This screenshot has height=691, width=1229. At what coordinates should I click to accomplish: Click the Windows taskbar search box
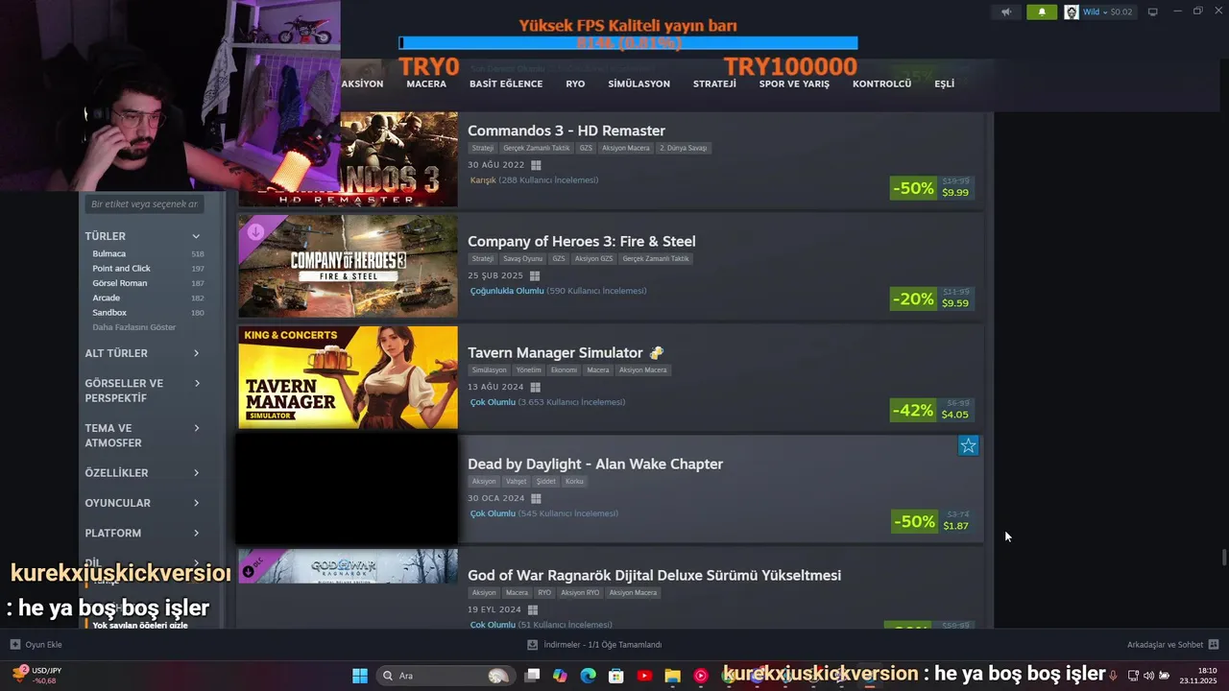point(444,676)
